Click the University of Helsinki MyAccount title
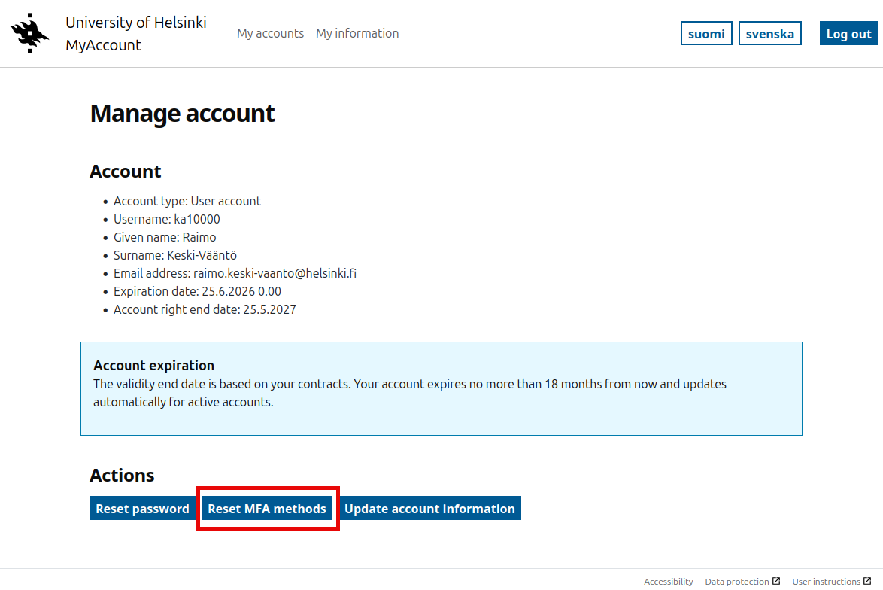Screen dimensions: 883x590 point(135,34)
